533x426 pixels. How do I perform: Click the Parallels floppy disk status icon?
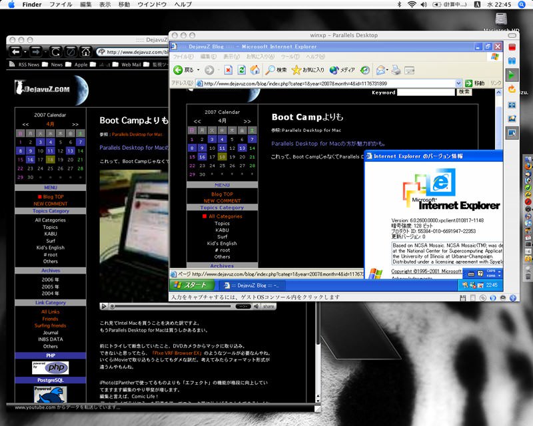tap(462, 298)
